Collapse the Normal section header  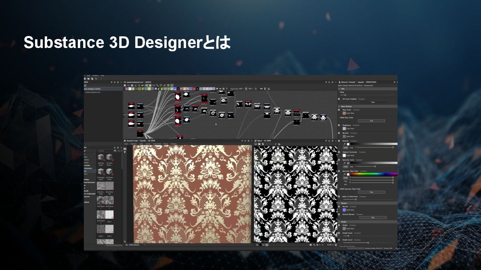click(x=367, y=203)
